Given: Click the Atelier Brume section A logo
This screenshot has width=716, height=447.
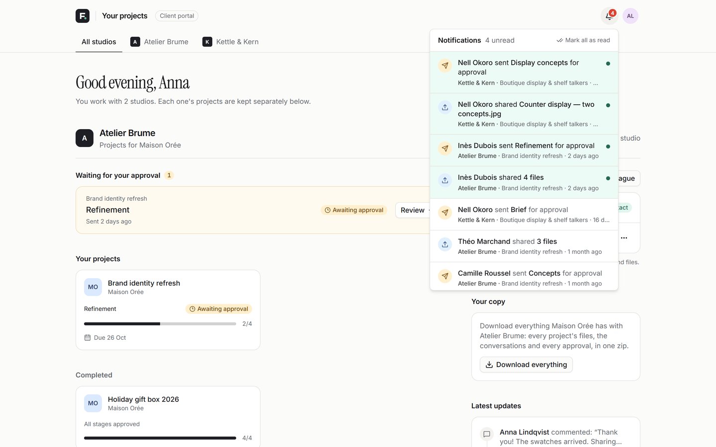Looking at the screenshot, I should 85,138.
